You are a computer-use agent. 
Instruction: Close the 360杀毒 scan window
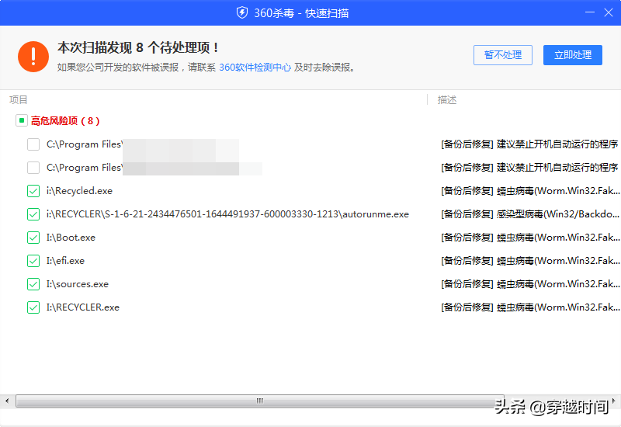click(609, 12)
